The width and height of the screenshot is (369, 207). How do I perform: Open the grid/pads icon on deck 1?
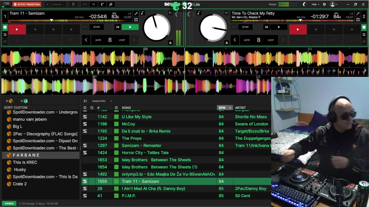point(136,20)
